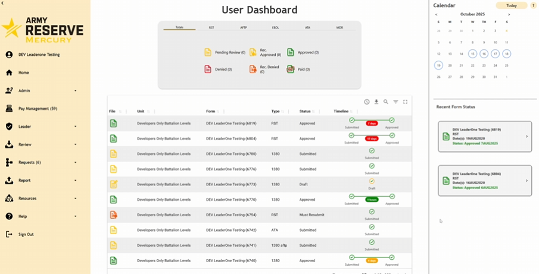Click the download icon above the table
Image resolution: width=539 pixels, height=274 pixels.
coord(376,102)
